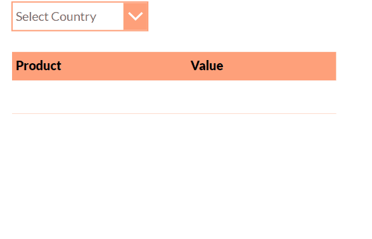This screenshot has height=239, width=372.
Task: Click the orange header bar right of Value
Action: tap(280, 66)
